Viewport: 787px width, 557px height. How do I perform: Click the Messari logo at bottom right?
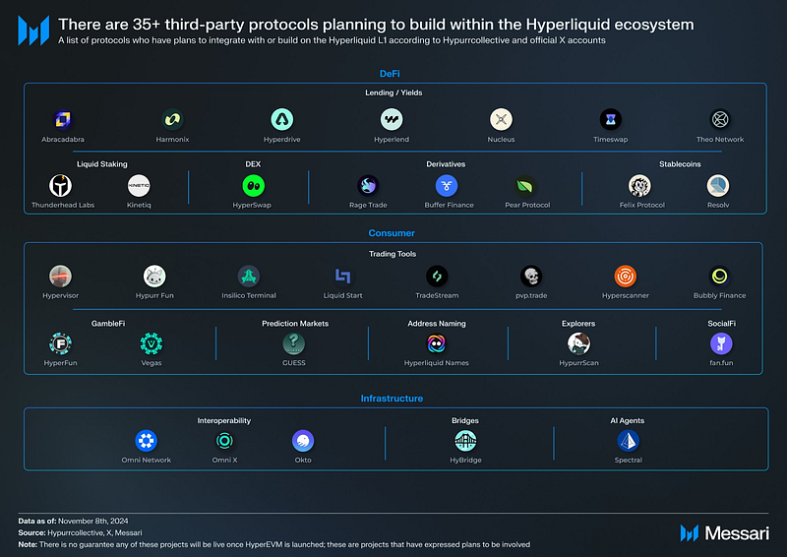724,533
